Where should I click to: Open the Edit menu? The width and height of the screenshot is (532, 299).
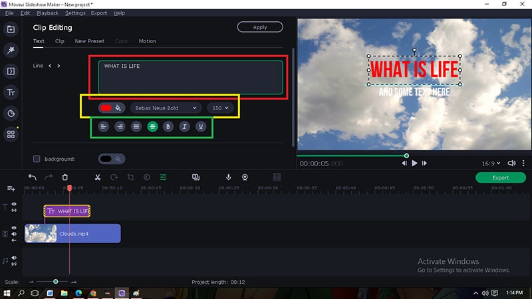(25, 13)
